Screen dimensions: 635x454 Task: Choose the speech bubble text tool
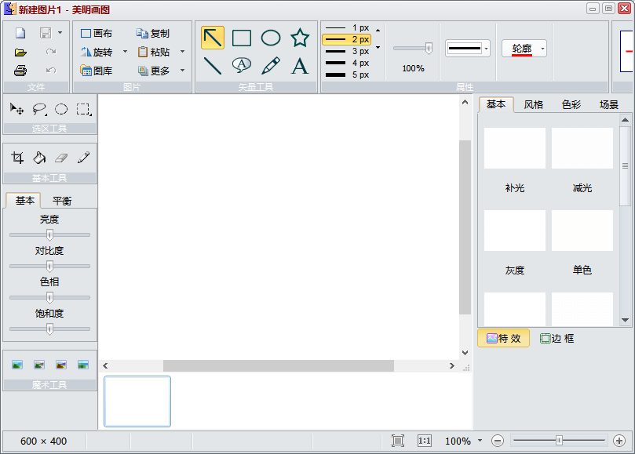coord(242,65)
